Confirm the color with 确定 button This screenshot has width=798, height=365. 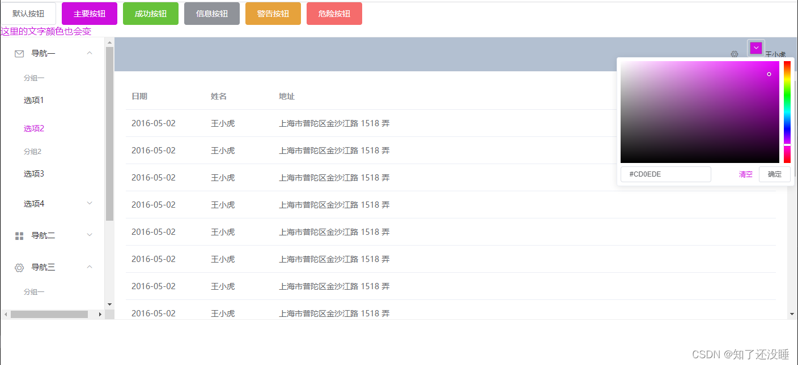[x=775, y=174]
